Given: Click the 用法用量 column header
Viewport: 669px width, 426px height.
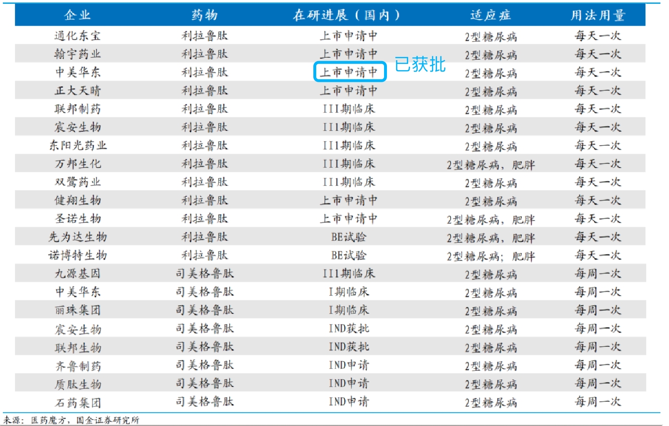Looking at the screenshot, I should click(x=598, y=15).
